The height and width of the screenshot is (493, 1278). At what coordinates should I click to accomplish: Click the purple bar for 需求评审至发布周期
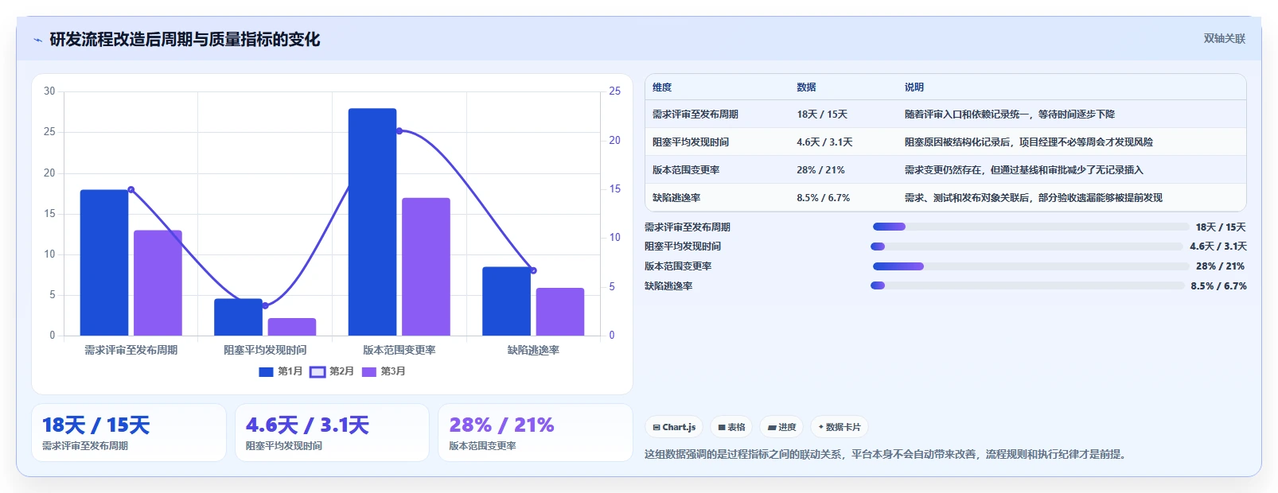158,283
